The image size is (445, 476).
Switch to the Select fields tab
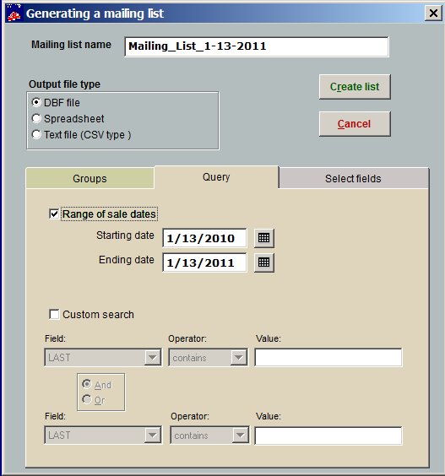pyautogui.click(x=353, y=179)
